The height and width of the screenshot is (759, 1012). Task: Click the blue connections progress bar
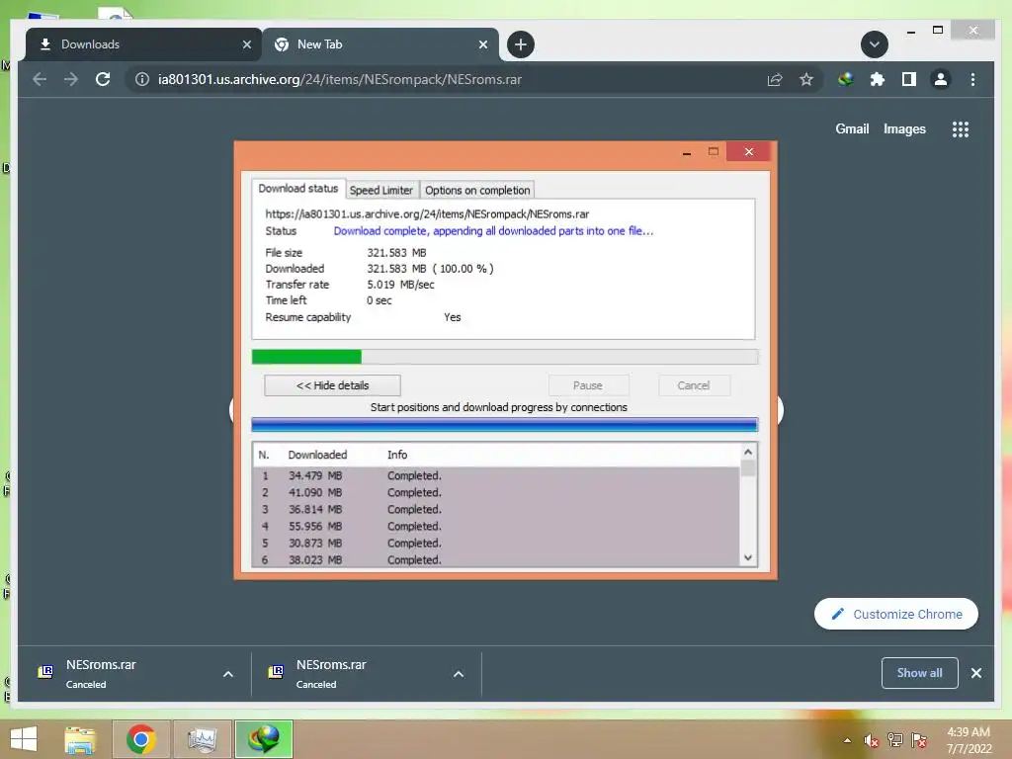(x=505, y=425)
